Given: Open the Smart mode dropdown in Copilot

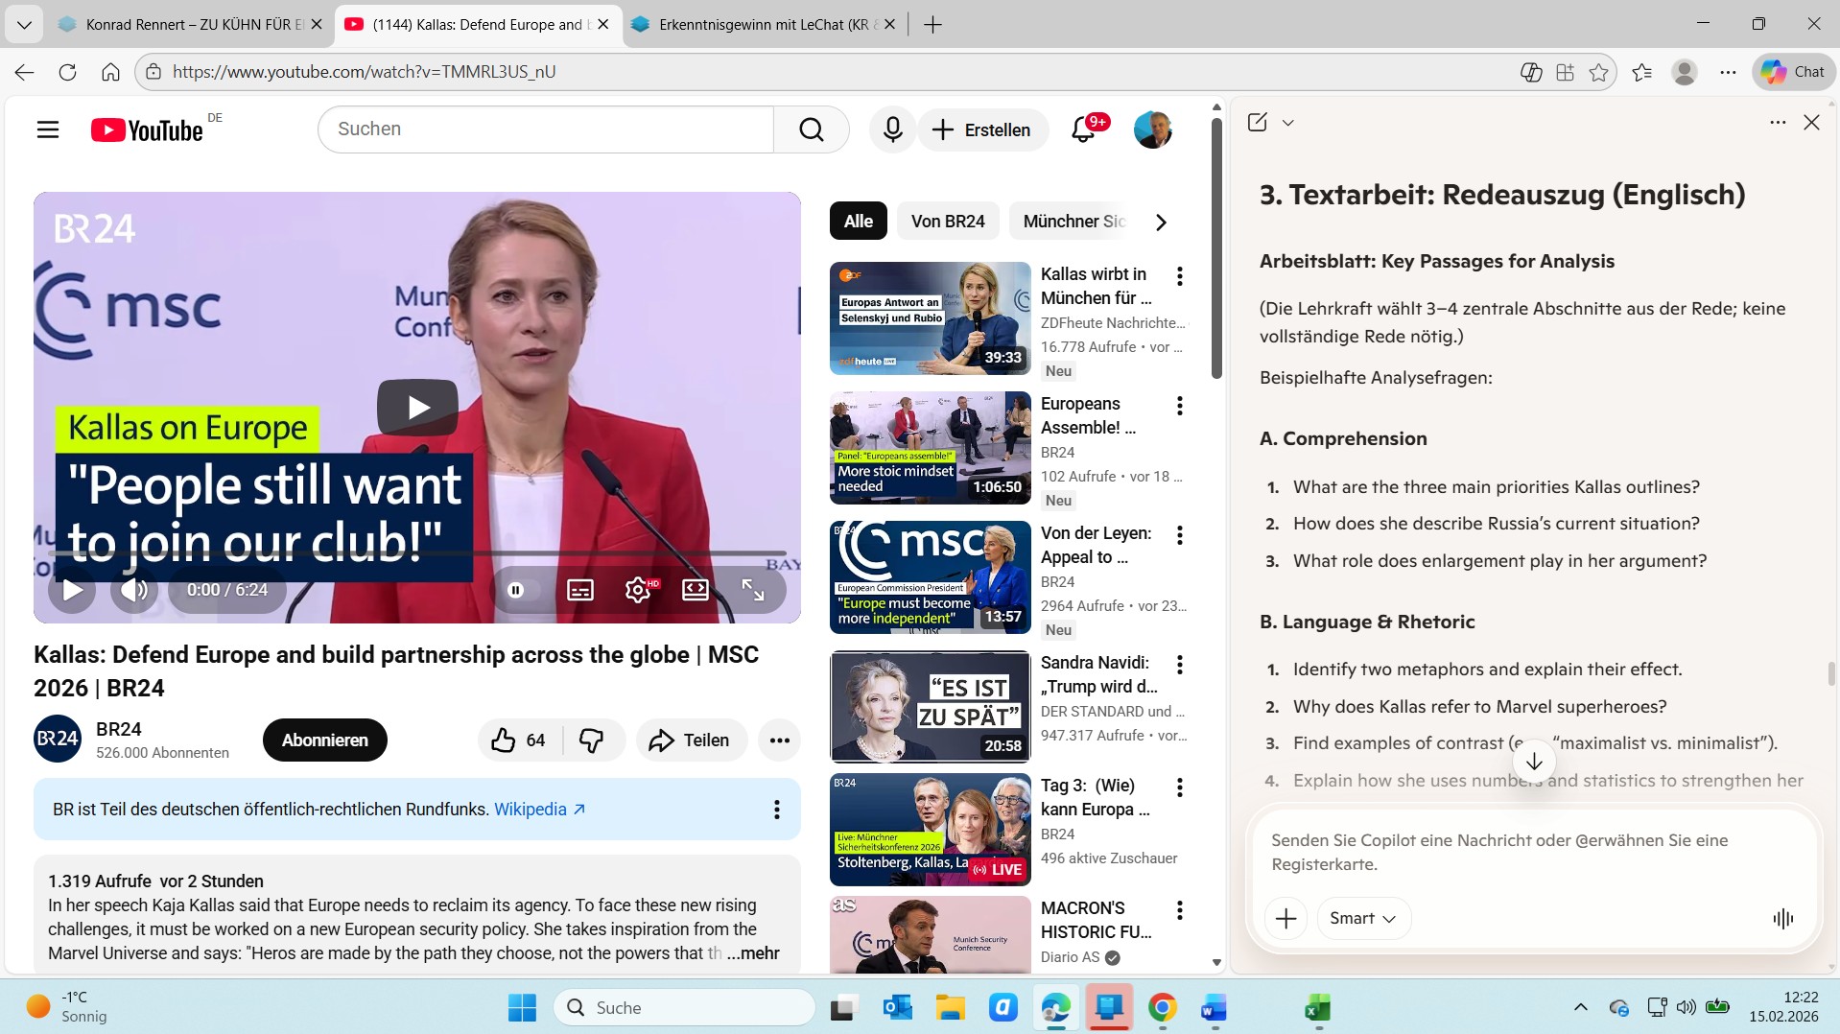Looking at the screenshot, I should point(1362,918).
